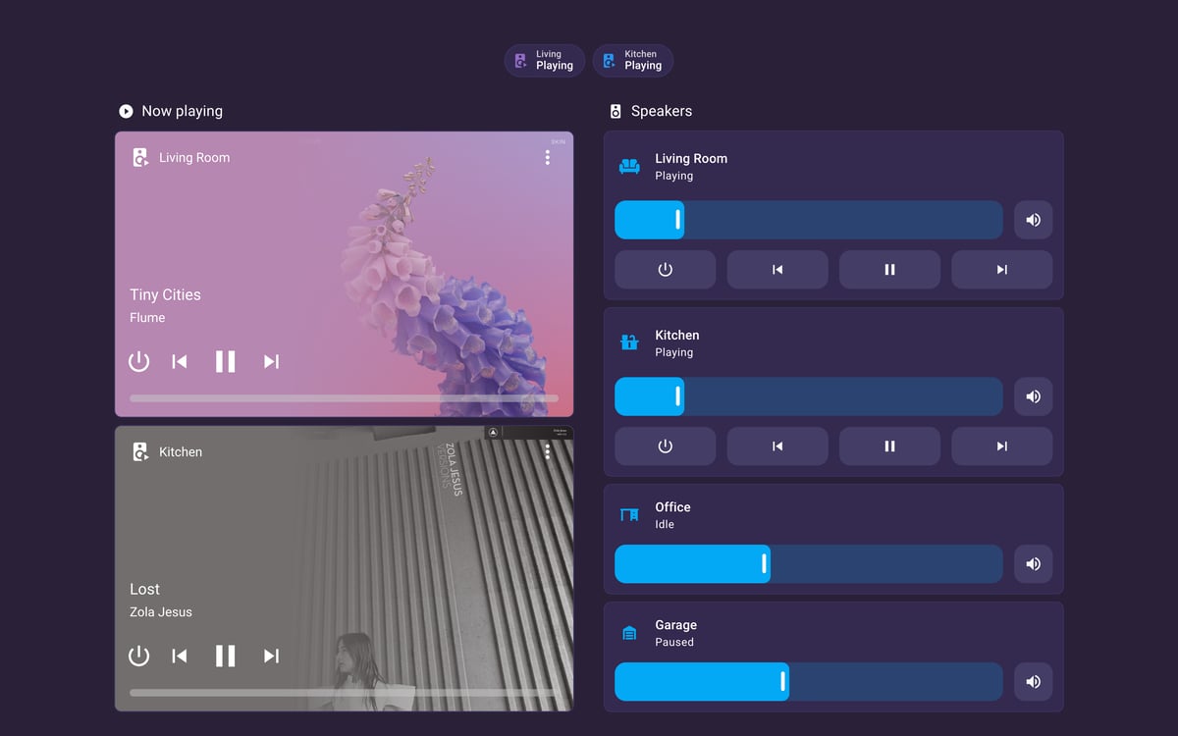Open three-dot menu on Living Room media card

(547, 157)
